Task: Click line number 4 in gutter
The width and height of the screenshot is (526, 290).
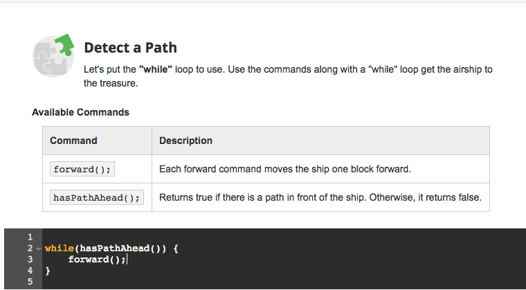Action: (30, 271)
